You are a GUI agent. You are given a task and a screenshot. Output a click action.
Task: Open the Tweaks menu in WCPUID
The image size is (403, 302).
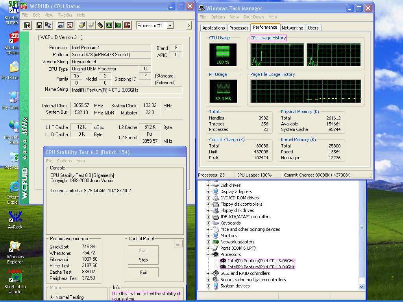[65, 15]
